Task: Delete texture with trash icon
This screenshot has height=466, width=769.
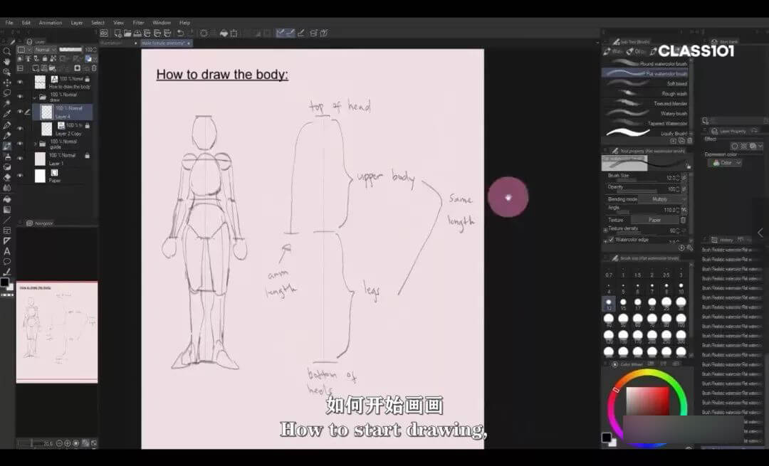Action: pyautogui.click(x=683, y=220)
